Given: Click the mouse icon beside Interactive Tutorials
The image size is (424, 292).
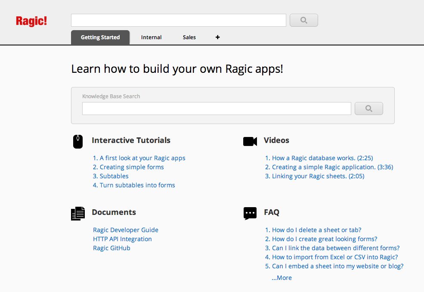Looking at the screenshot, I should [78, 142].
